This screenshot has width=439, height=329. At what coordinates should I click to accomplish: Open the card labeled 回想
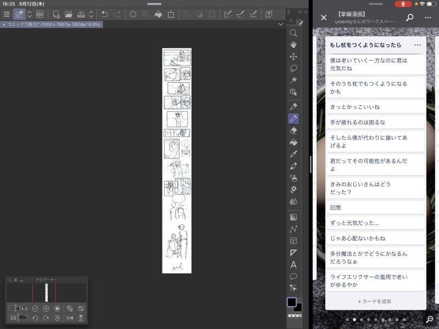click(375, 208)
